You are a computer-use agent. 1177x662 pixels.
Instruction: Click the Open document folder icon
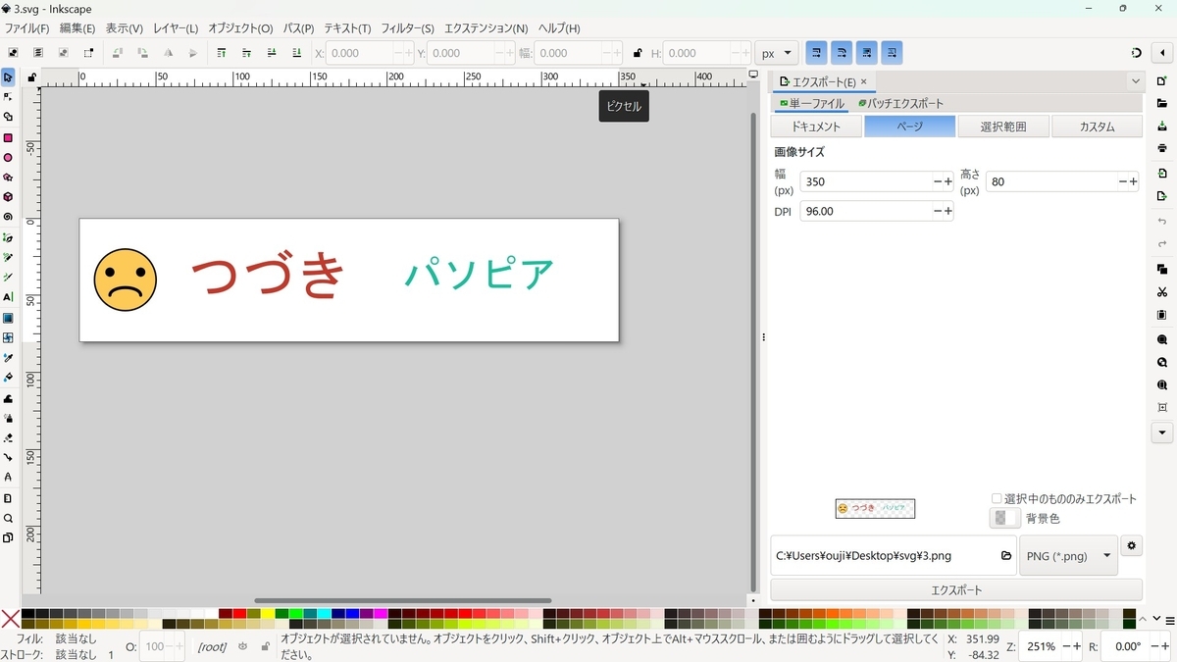coord(1162,103)
